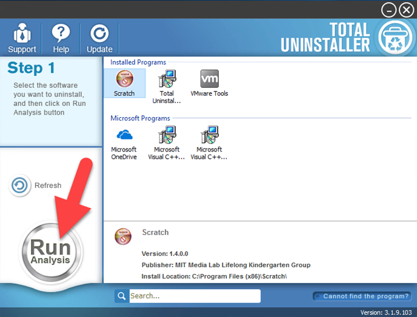The image size is (417, 317).
Task: Click the Refresh label text
Action: (x=48, y=185)
